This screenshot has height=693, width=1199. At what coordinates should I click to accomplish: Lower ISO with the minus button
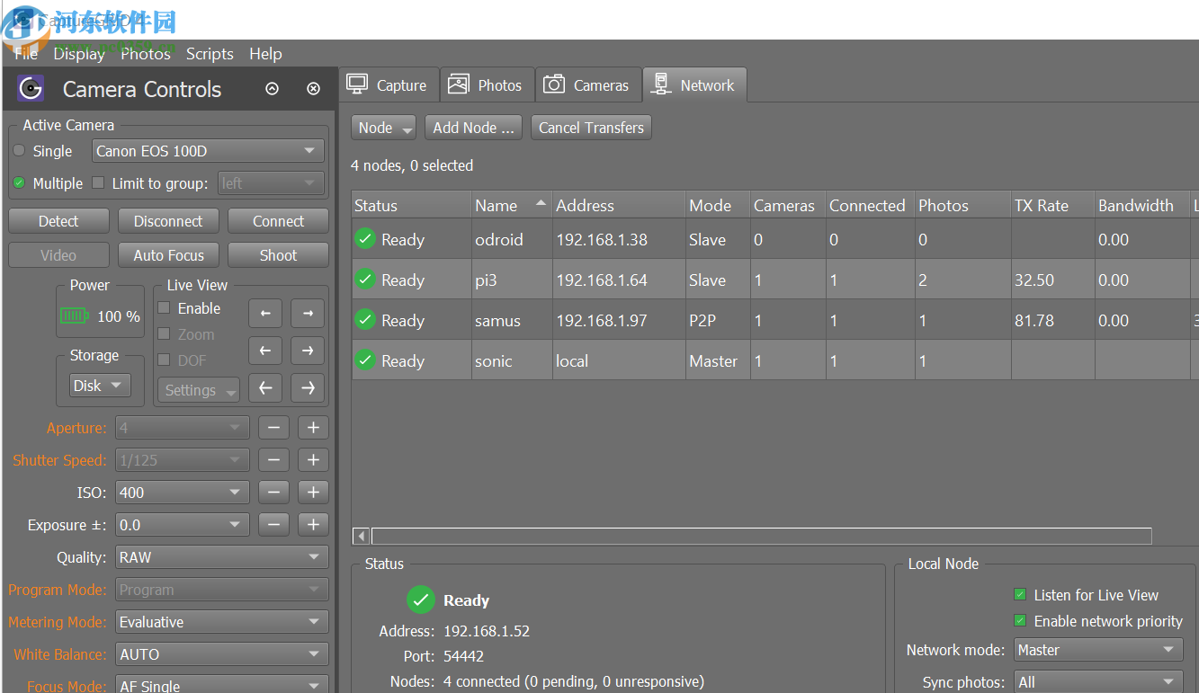coord(273,493)
